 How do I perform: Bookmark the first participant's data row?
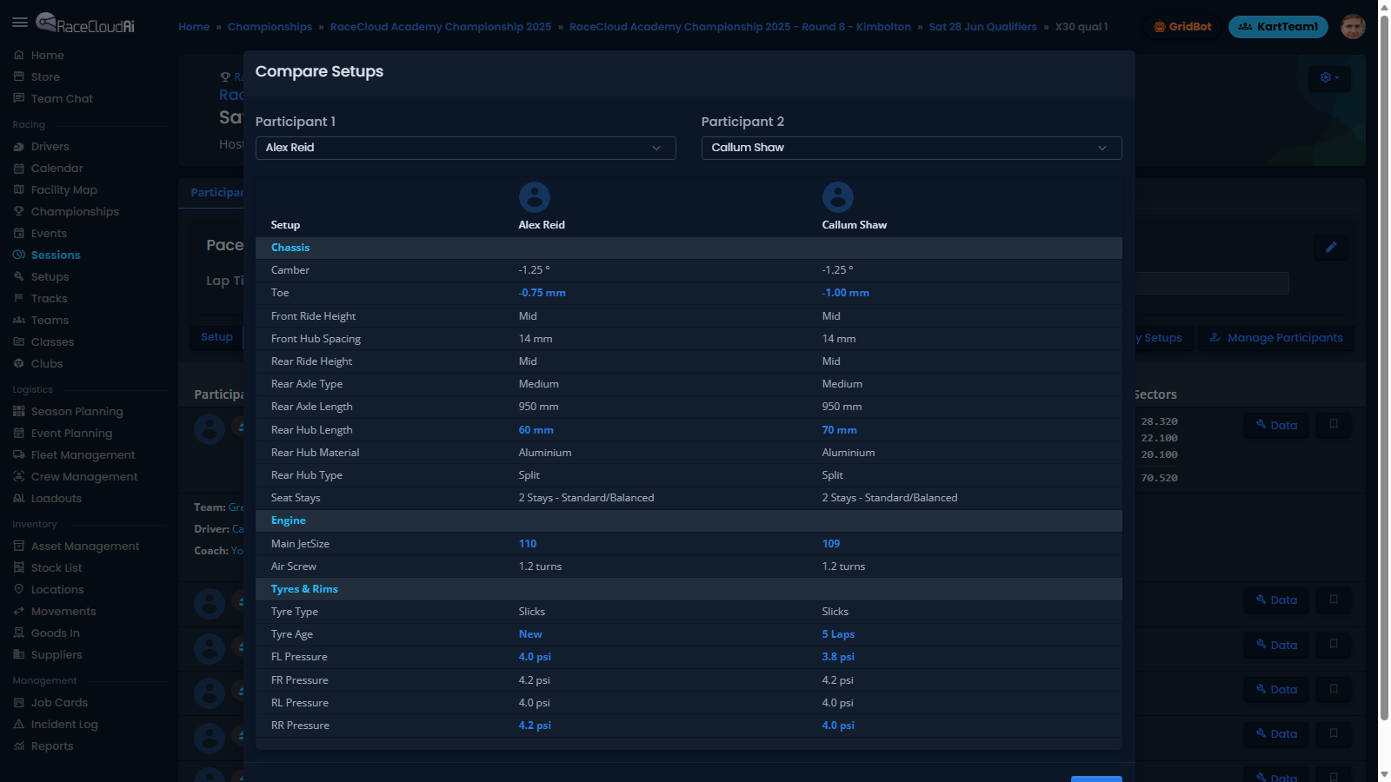coord(1334,425)
